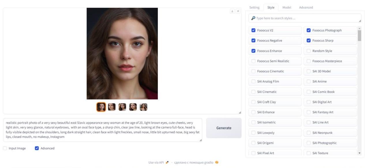Screen dimensions: 365x168
Task: Check the SAI Lowpoly style
Action: [x=253, y=133]
